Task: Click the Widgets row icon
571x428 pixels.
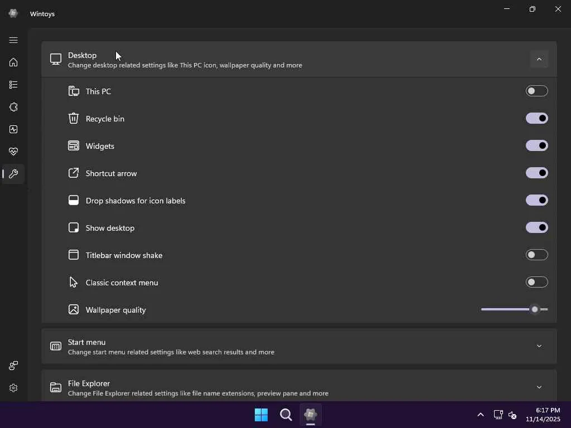Action: pyautogui.click(x=74, y=145)
